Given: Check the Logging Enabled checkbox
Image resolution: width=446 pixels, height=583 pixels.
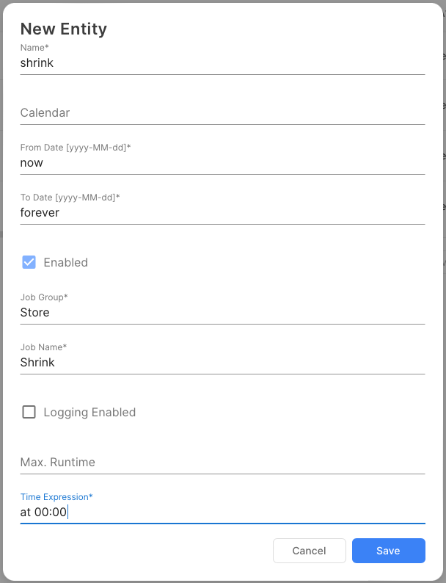Looking at the screenshot, I should coord(29,412).
